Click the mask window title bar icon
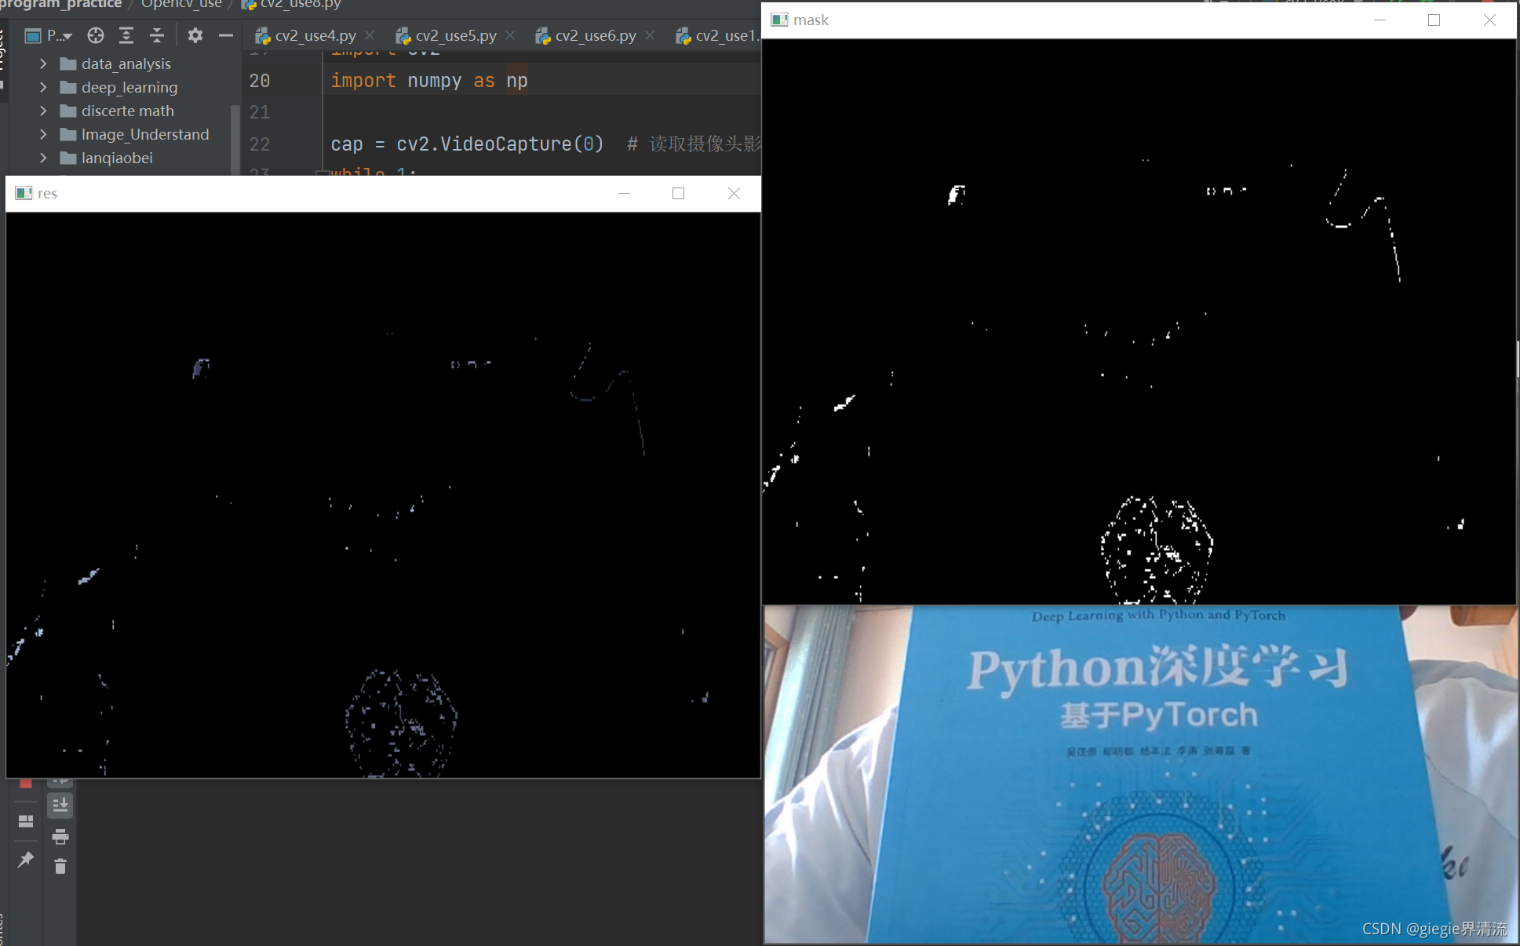 [779, 20]
